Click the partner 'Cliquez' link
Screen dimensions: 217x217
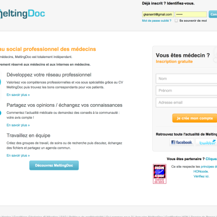pyautogui.click(x=211, y=159)
